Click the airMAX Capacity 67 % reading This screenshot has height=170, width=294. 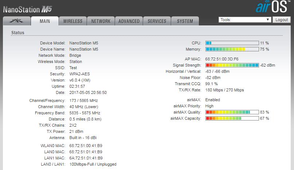pos(264,118)
